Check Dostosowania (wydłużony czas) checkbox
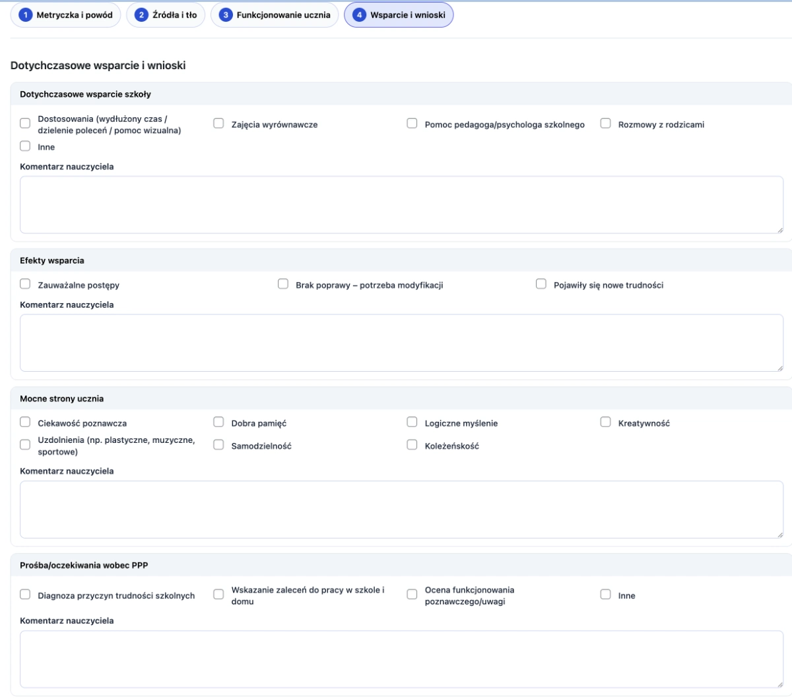This screenshot has height=698, width=792. (x=25, y=123)
